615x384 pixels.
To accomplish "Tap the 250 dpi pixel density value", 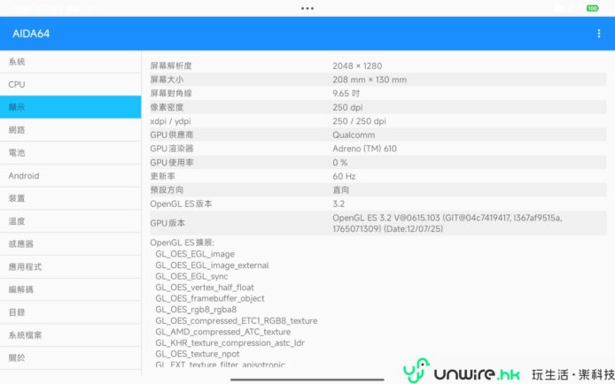I will pos(347,107).
